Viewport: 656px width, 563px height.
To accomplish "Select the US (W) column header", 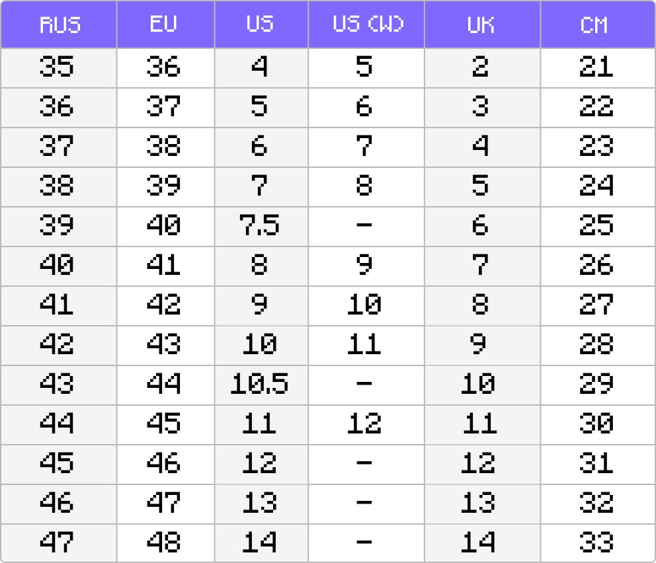I will 368,25.
